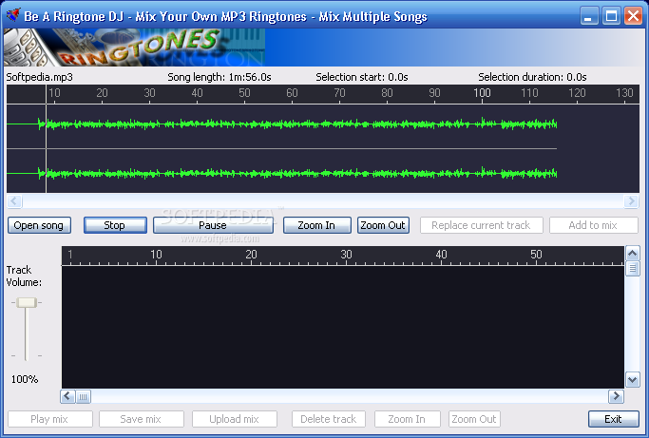Zoom Out of the song waveform
Image resolution: width=649 pixels, height=438 pixels.
pyautogui.click(x=383, y=225)
